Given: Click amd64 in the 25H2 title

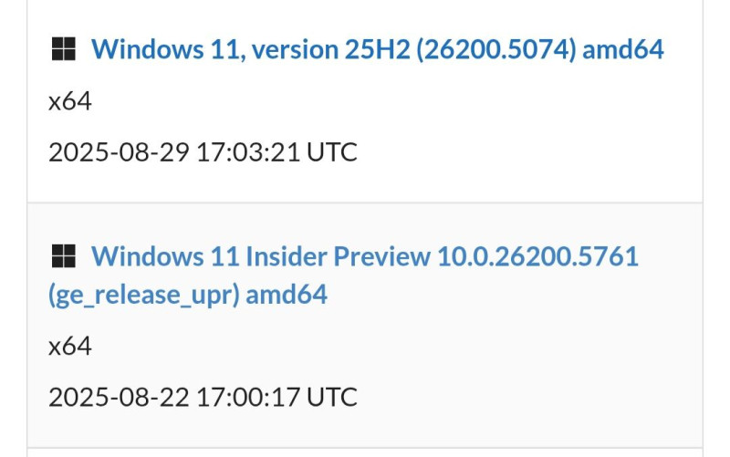Looking at the screenshot, I should pyautogui.click(x=623, y=49).
